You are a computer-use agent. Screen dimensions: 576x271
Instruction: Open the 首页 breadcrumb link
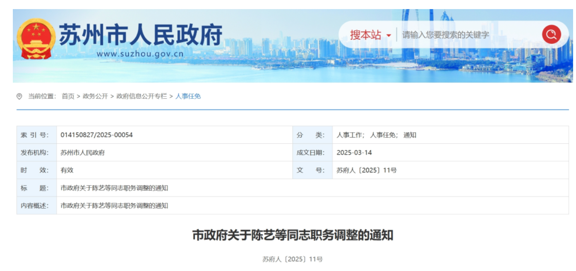click(x=68, y=96)
